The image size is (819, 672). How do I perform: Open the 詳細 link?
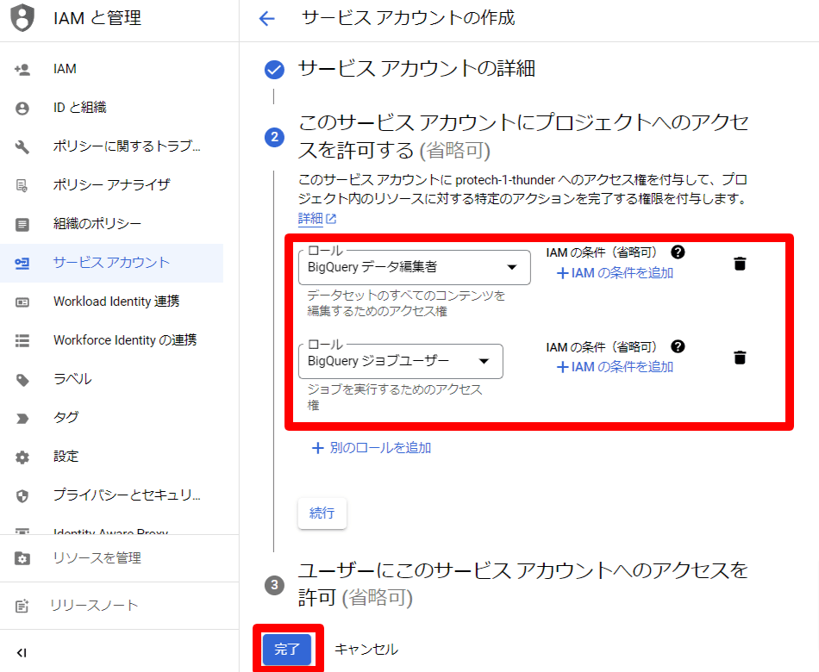[310, 219]
